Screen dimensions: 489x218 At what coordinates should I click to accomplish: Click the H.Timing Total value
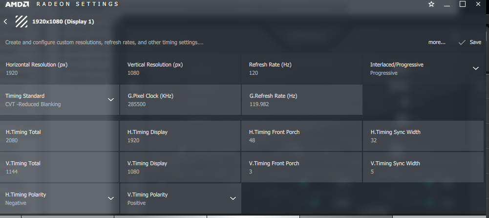[12, 140]
